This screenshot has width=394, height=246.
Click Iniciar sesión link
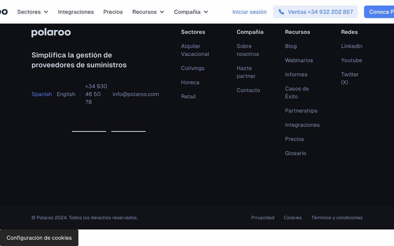249,12
